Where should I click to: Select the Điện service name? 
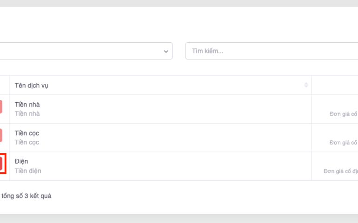click(21, 161)
